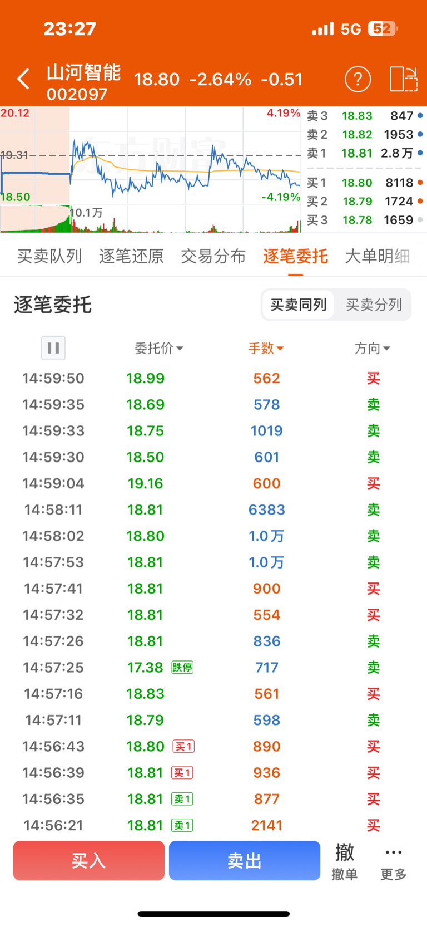Select 买卖同列 display mode

(299, 305)
